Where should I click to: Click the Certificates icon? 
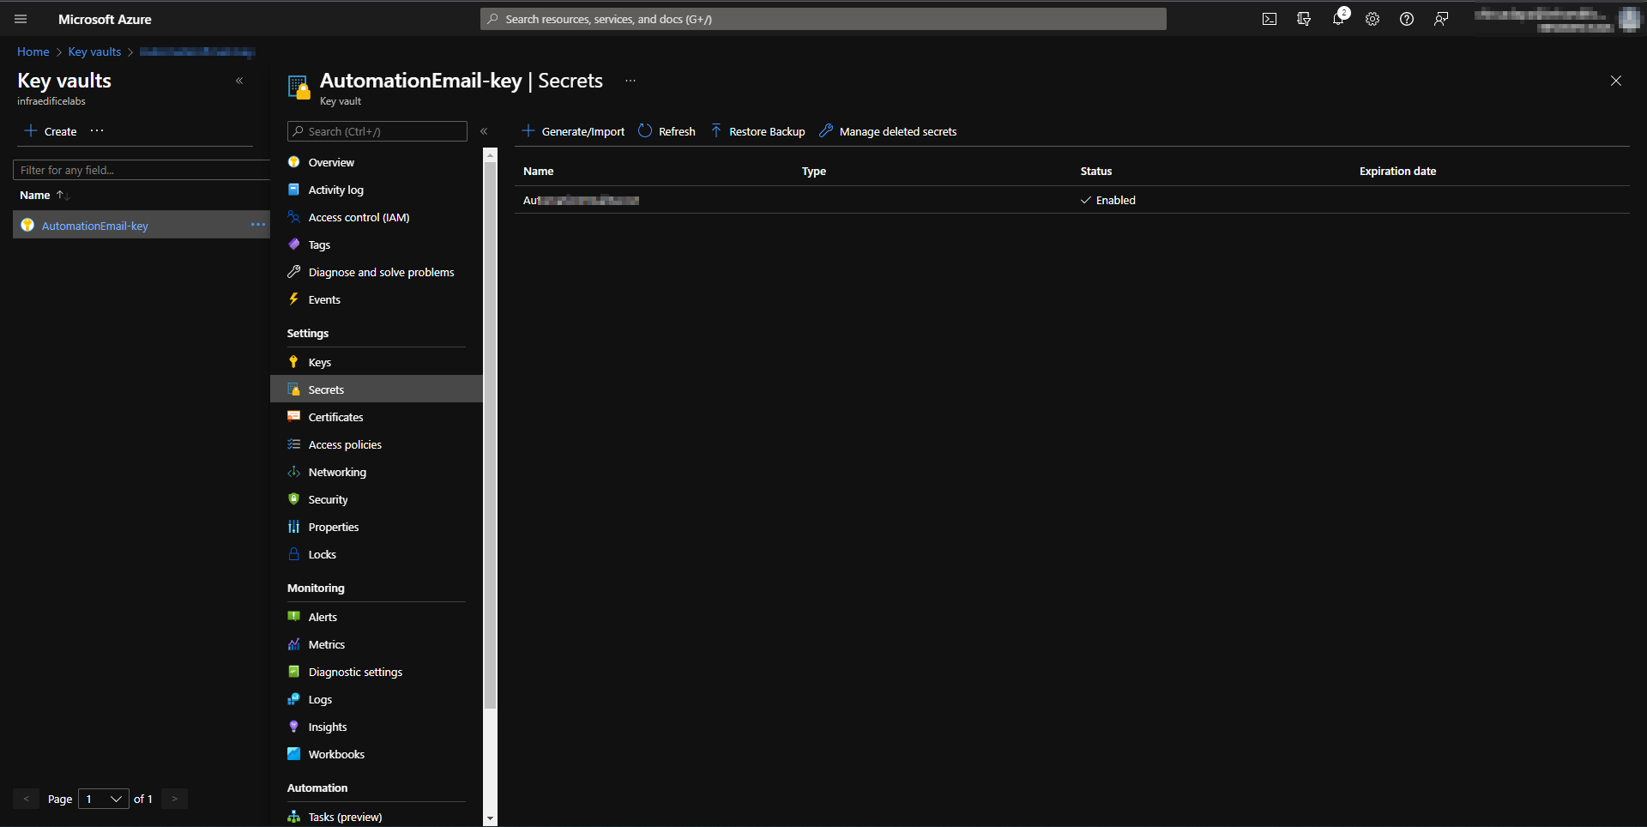(x=294, y=417)
